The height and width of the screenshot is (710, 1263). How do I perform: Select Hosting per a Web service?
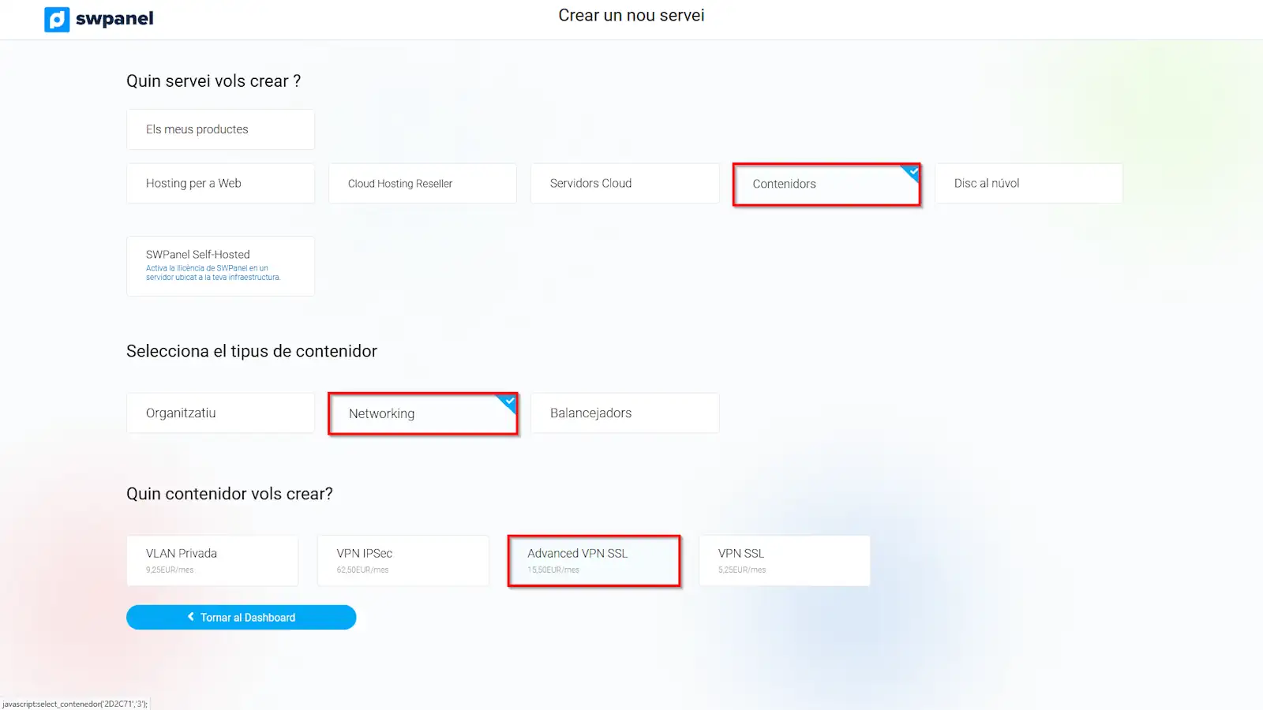click(220, 184)
